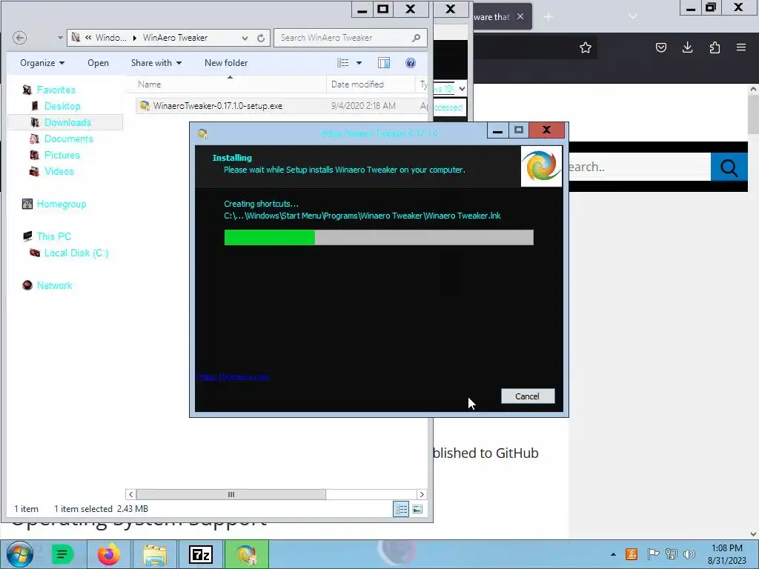Open Explorer recent locations dropdown arrow
This screenshot has width=759, height=569.
click(x=59, y=38)
